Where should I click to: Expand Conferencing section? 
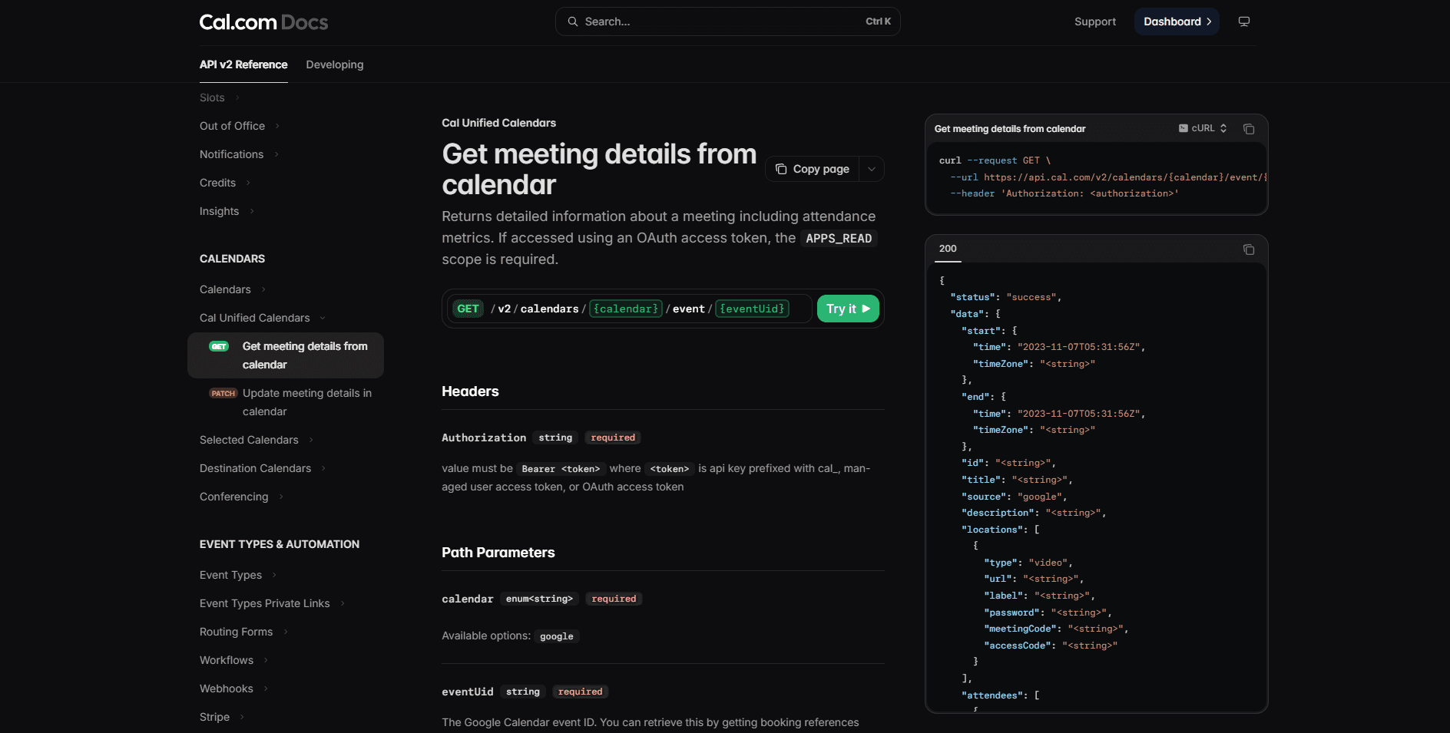(x=242, y=497)
